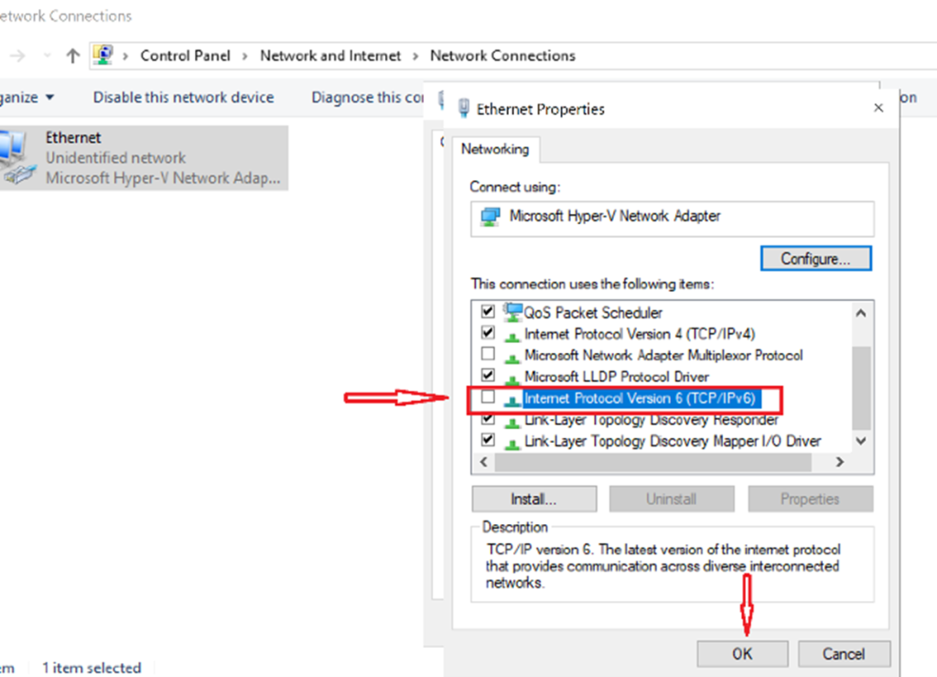Viewport: 937px width, 677px height.
Task: Click the Multiplexor Protocol icon
Action: 512,358
